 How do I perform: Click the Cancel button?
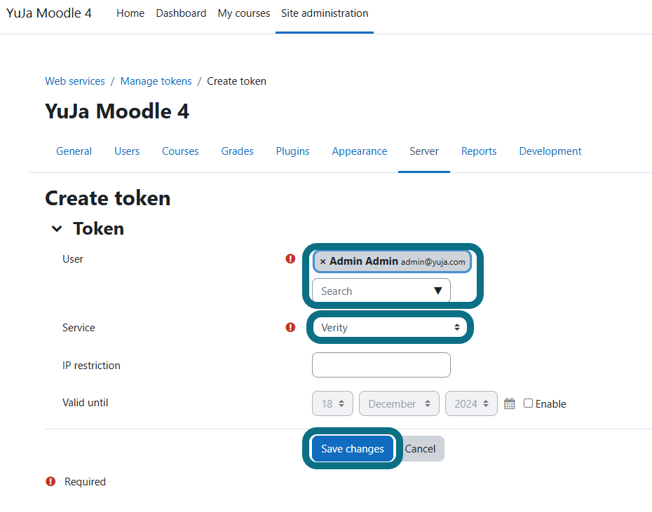[420, 449]
